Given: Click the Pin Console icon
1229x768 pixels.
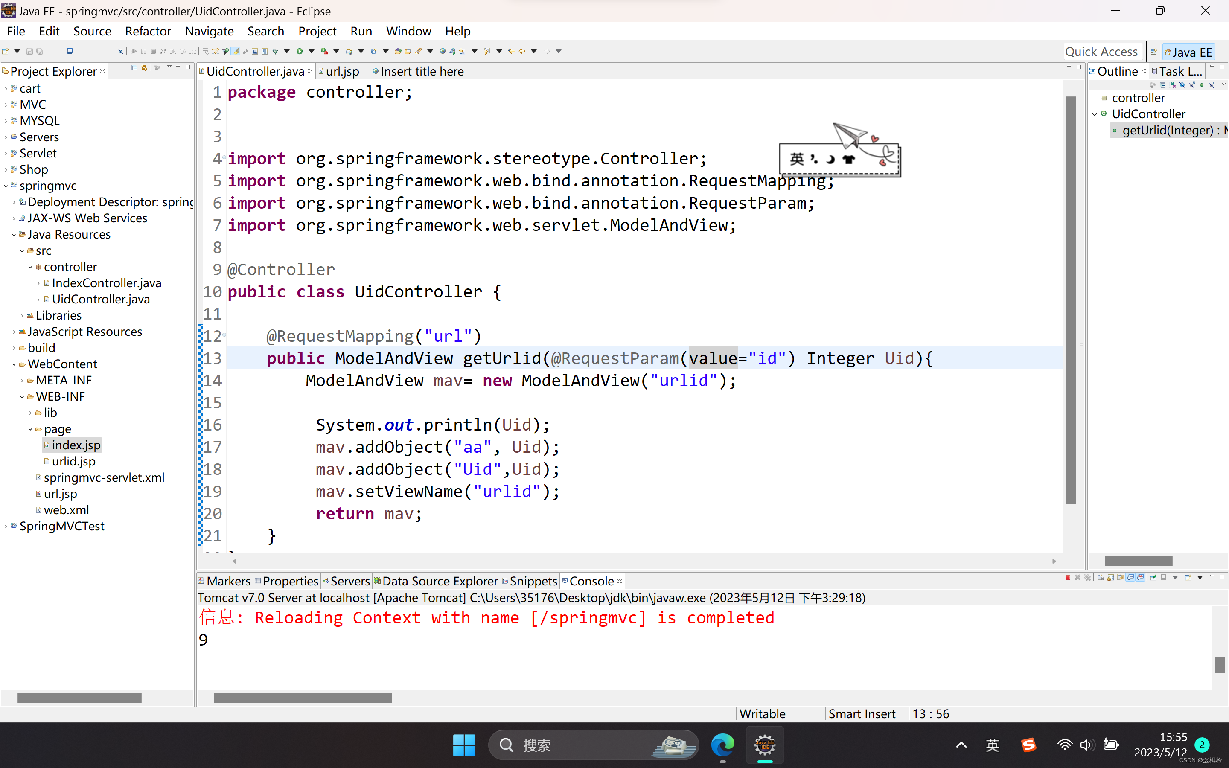Looking at the screenshot, I should [1153, 578].
